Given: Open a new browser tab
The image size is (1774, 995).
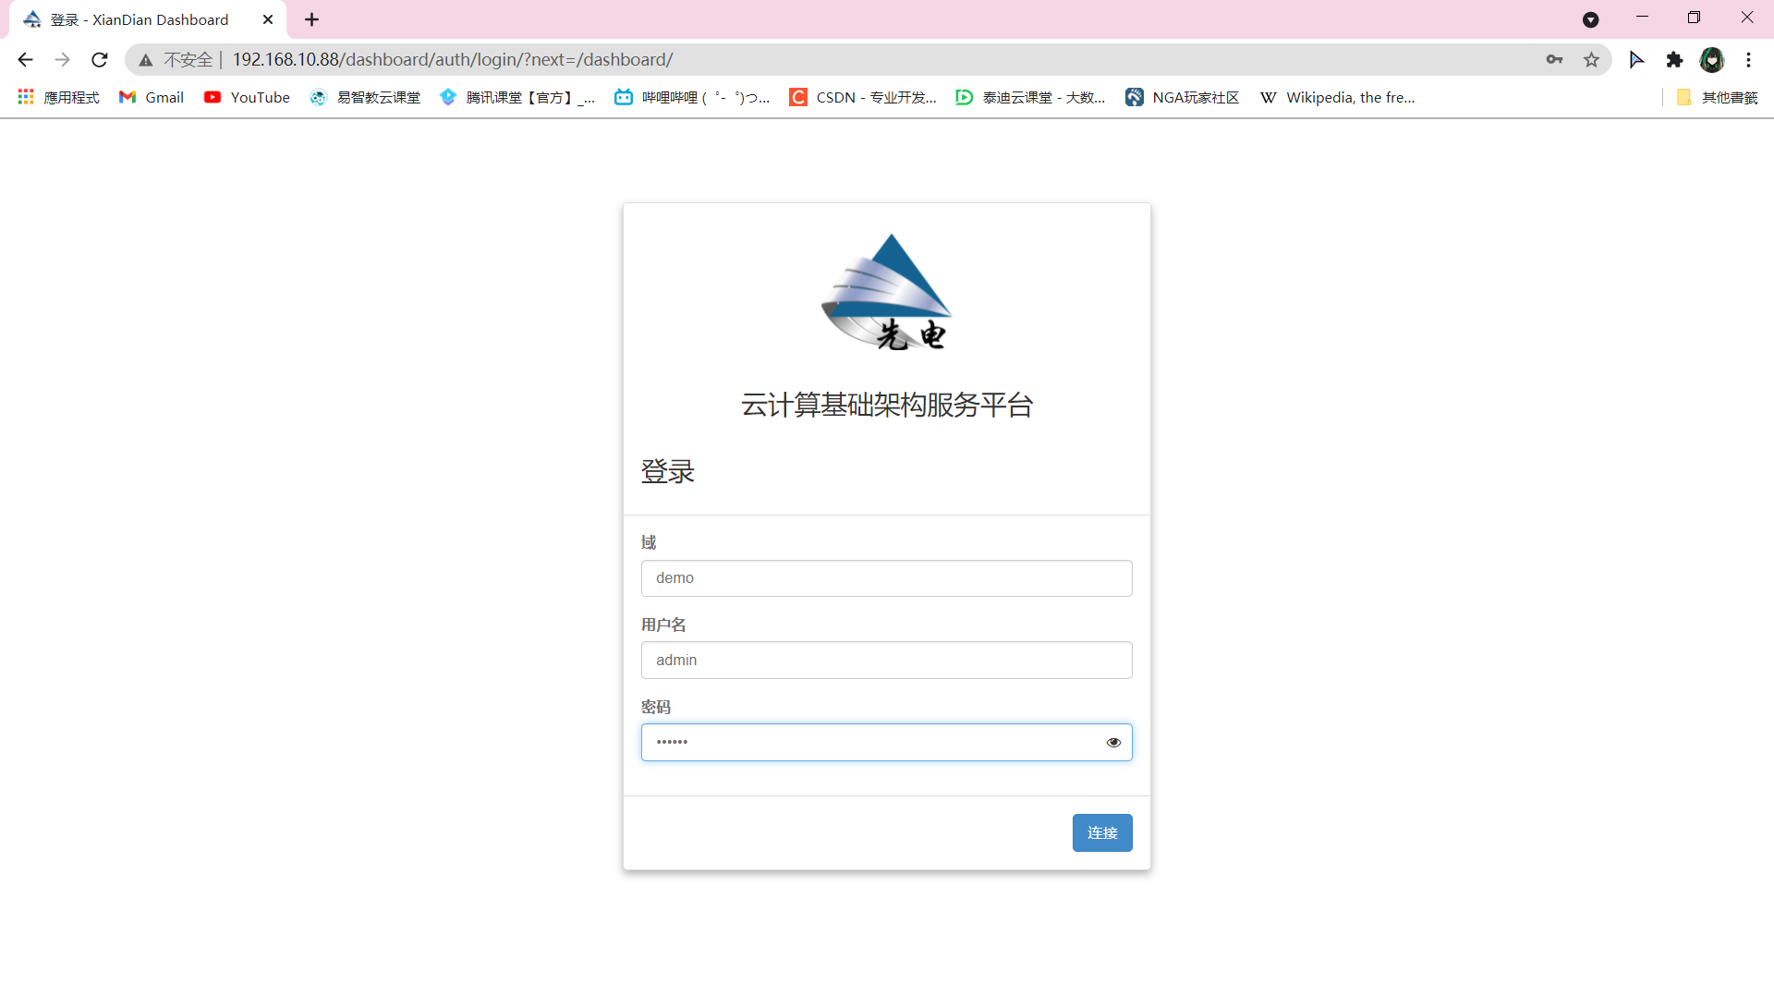Looking at the screenshot, I should click(x=311, y=19).
